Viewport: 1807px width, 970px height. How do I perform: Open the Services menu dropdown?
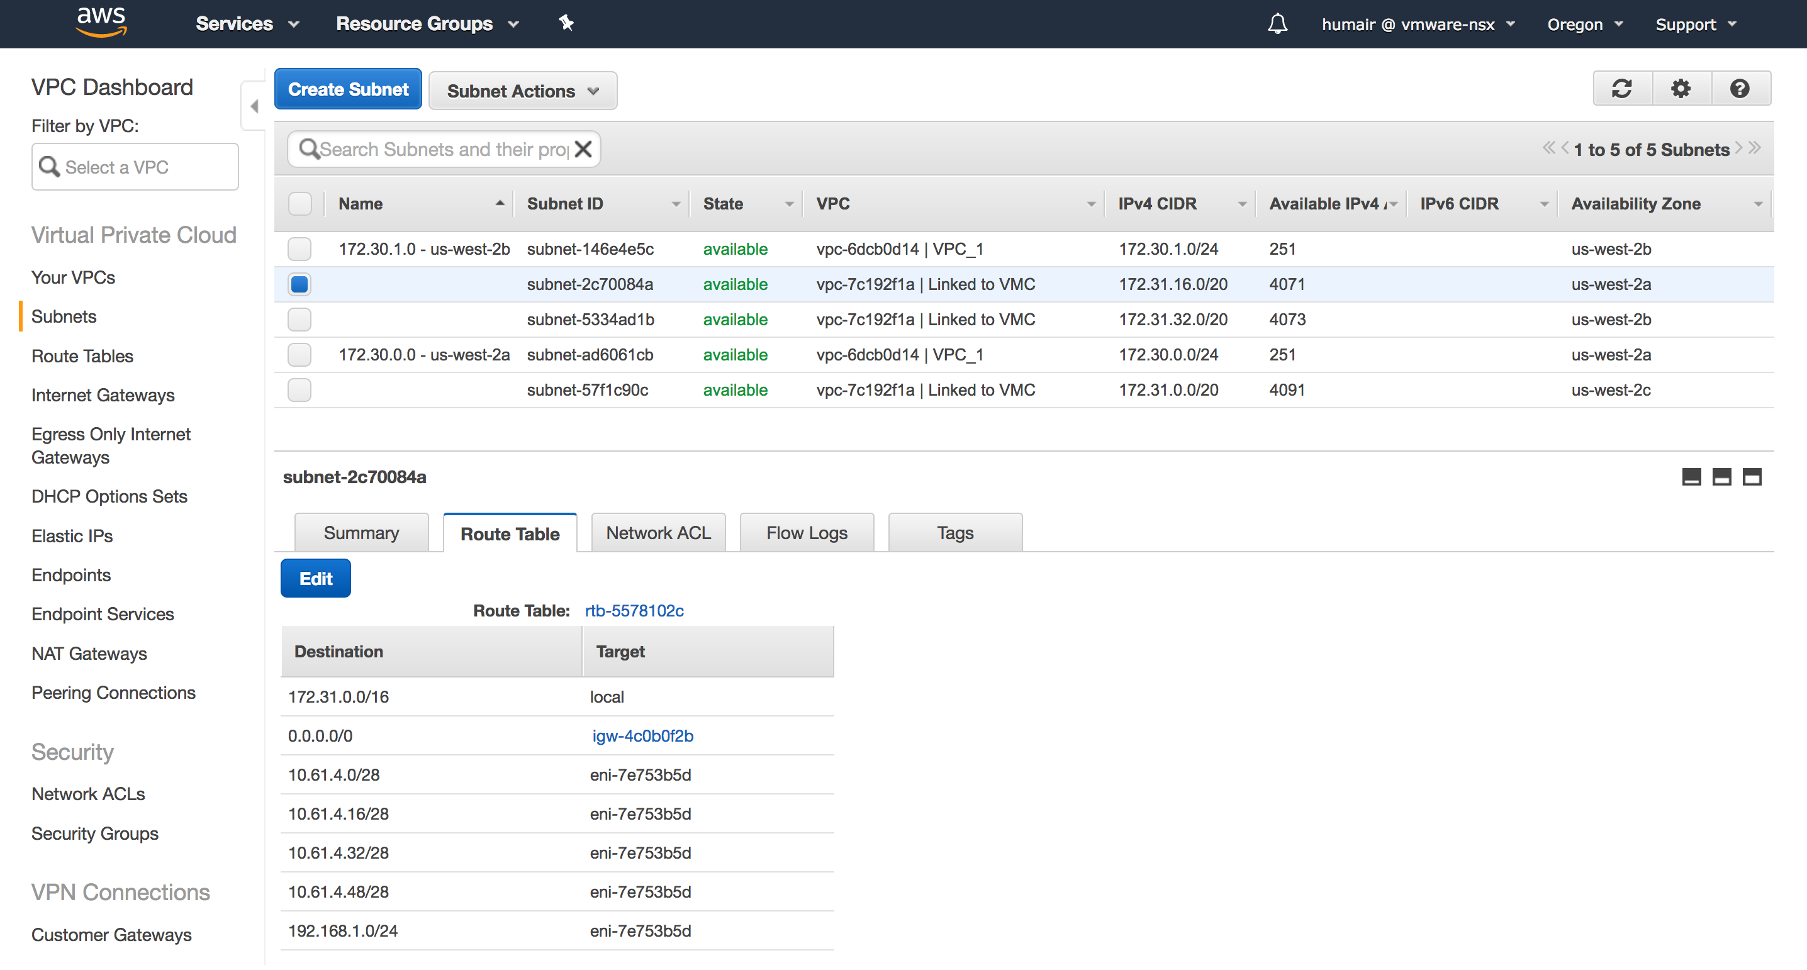247,24
